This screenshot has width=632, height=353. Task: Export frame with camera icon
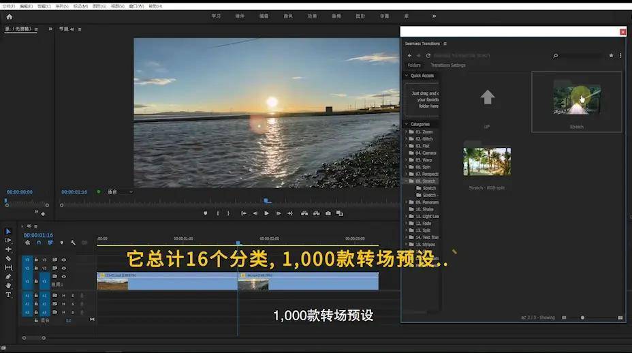pyautogui.click(x=328, y=213)
